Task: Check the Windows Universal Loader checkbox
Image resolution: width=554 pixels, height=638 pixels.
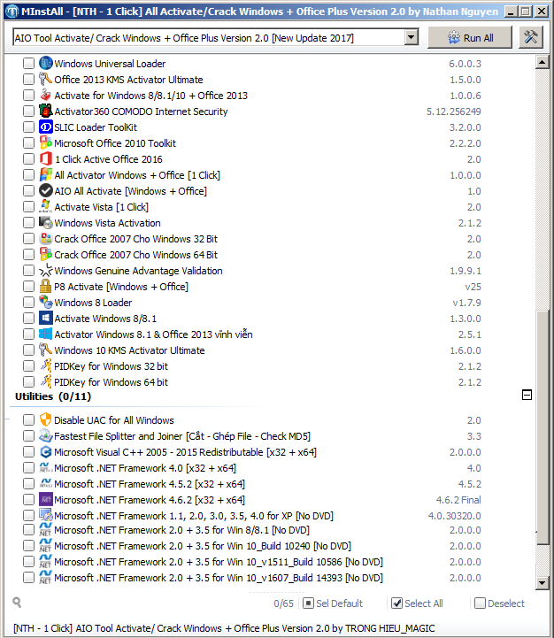Action: pos(28,64)
